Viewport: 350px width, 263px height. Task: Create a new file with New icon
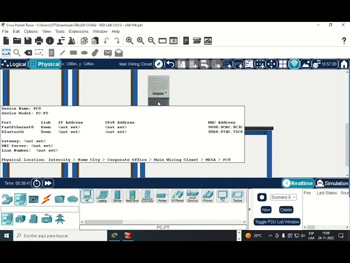tap(6, 41)
